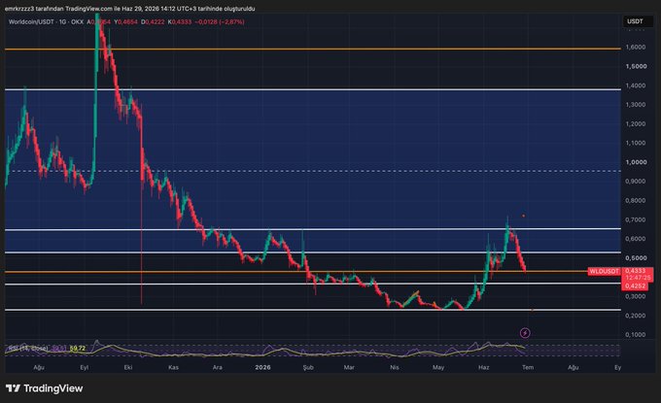Click the Mar label on time axis
661x403 pixels.
[x=349, y=367]
